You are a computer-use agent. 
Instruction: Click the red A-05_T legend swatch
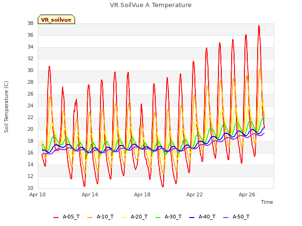pos(56,218)
